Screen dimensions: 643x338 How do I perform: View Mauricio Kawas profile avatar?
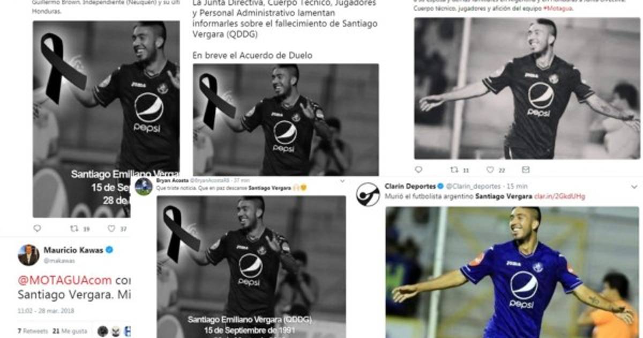coord(28,255)
